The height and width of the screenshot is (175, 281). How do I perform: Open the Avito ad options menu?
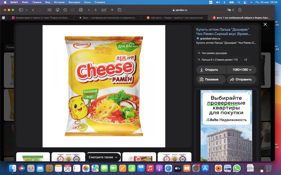click(249, 93)
